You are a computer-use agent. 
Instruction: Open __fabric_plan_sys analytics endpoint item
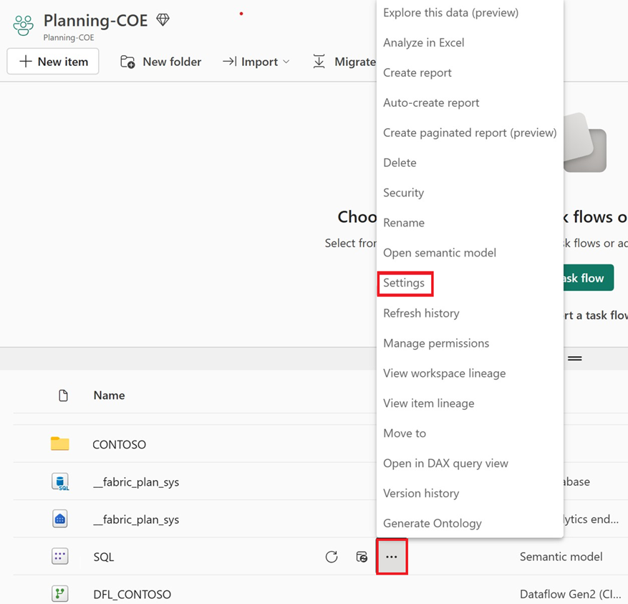tap(136, 519)
